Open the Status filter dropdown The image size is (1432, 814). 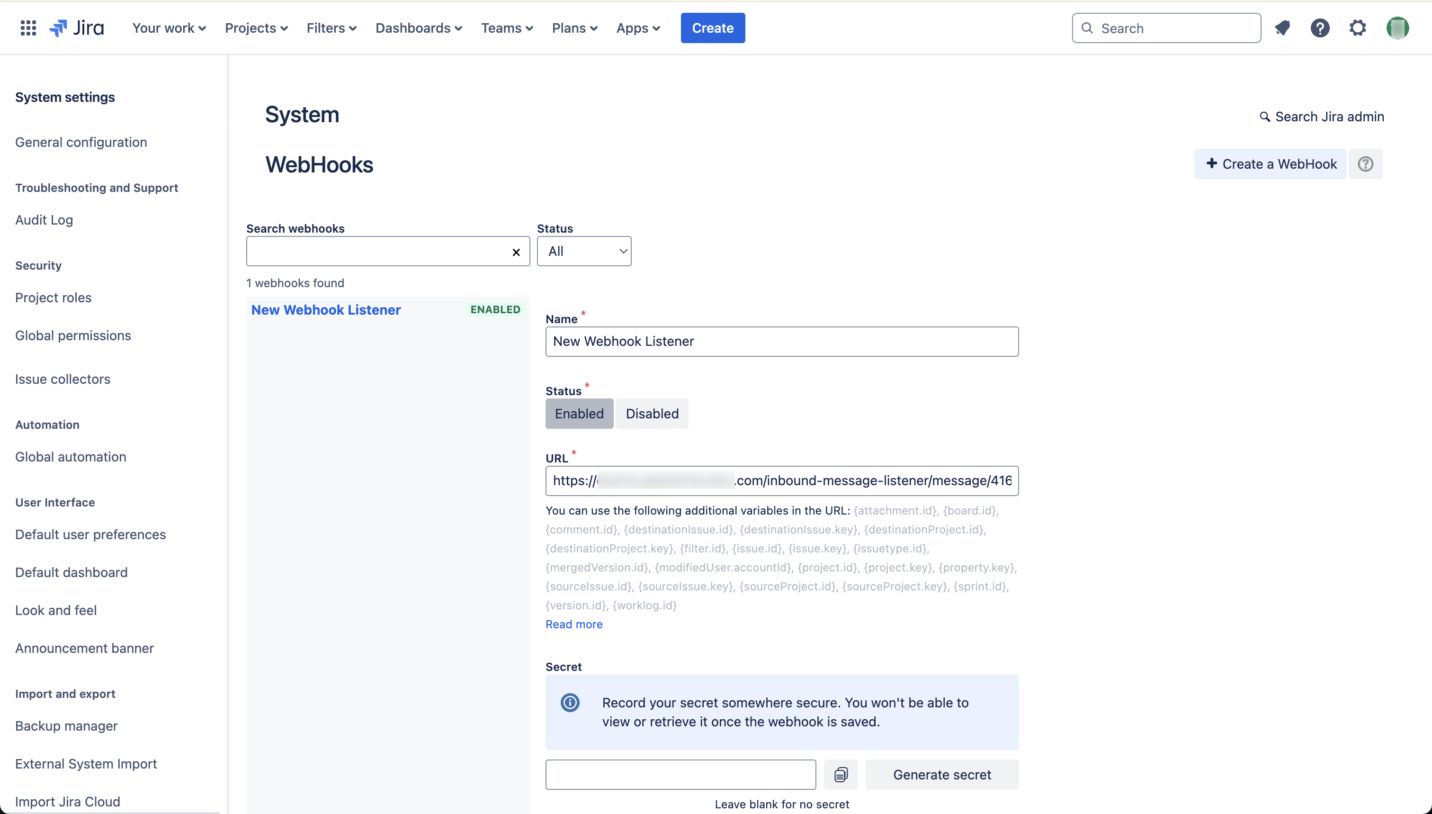coord(584,251)
